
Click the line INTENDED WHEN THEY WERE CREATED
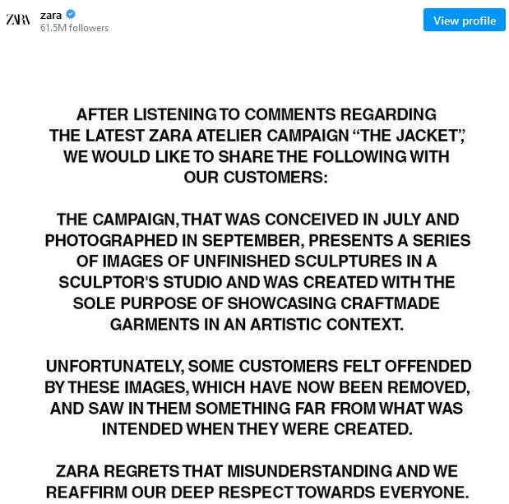click(257, 429)
